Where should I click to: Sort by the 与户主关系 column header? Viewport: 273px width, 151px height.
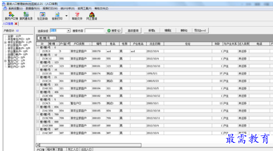[230, 44]
